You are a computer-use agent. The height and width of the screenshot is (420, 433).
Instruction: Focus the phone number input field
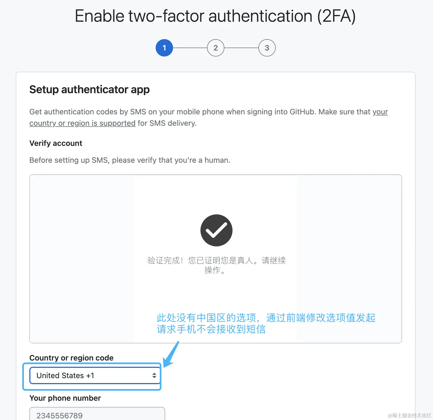(97, 415)
